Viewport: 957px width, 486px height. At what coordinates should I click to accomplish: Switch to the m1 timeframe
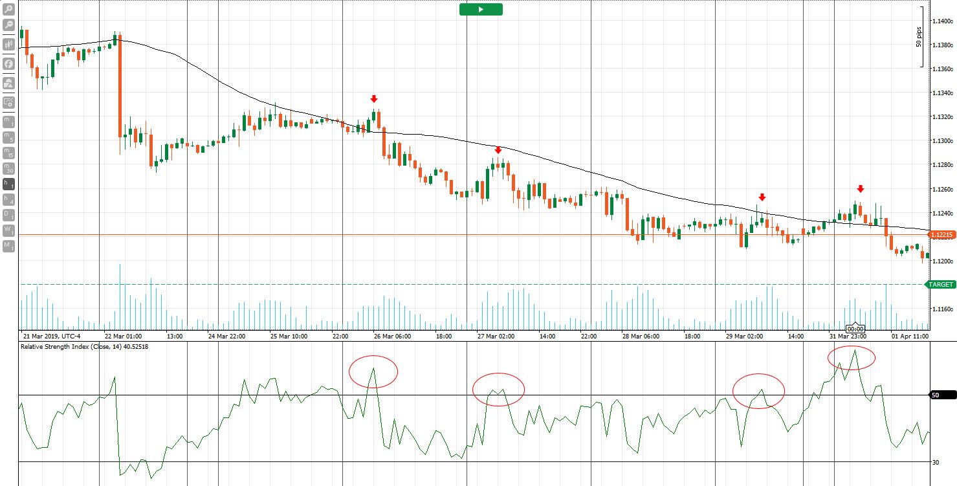tap(9, 121)
